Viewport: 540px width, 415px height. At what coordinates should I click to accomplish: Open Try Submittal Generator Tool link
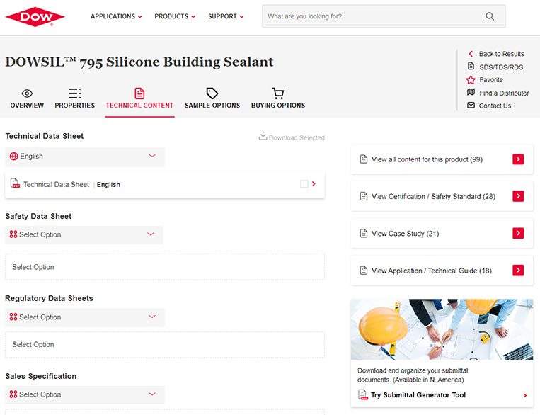tap(418, 395)
